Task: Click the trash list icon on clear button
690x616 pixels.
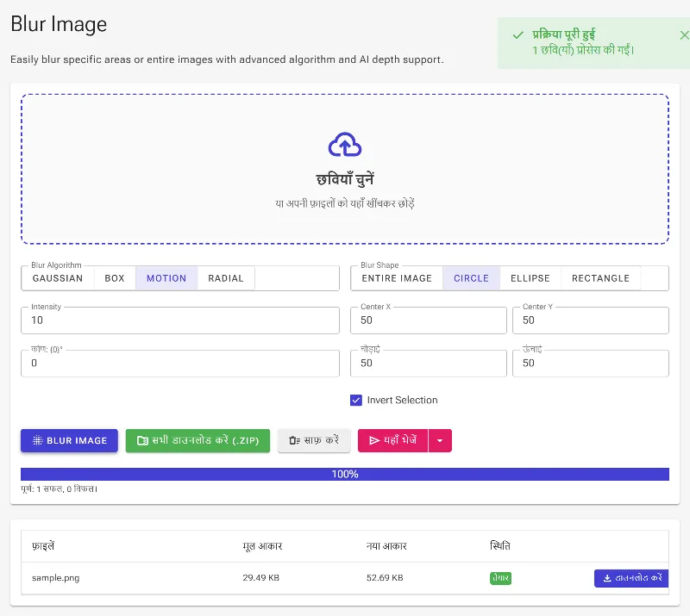Action: tap(294, 440)
